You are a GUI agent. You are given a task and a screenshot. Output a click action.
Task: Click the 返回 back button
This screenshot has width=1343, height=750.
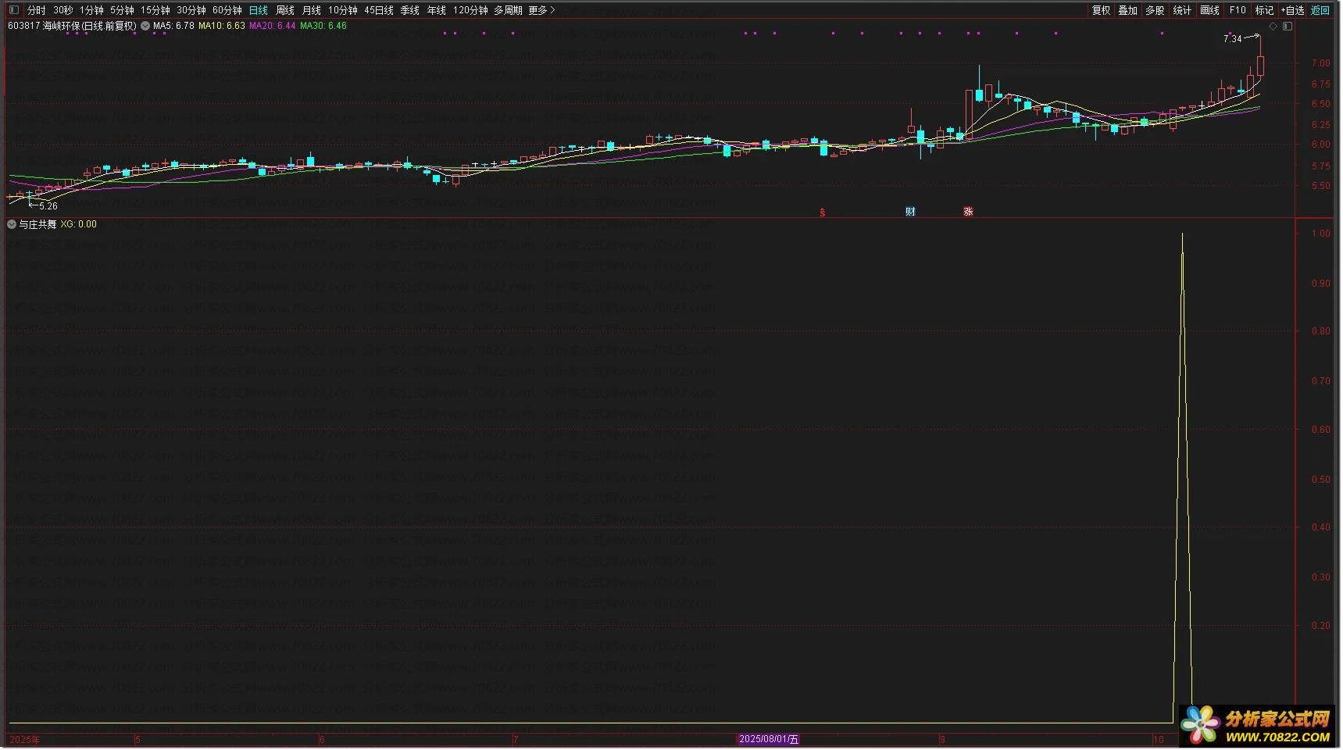[1320, 10]
